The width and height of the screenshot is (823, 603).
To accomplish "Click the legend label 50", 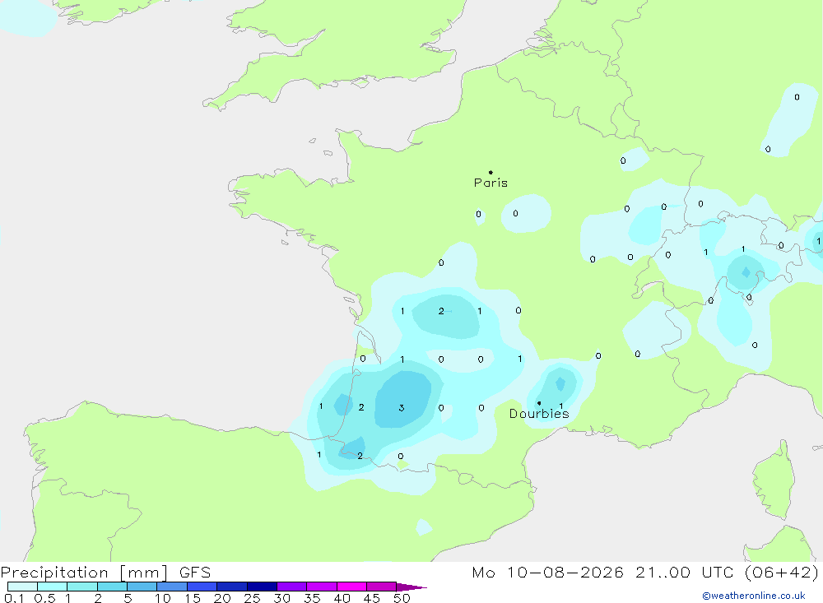I will [402, 598].
